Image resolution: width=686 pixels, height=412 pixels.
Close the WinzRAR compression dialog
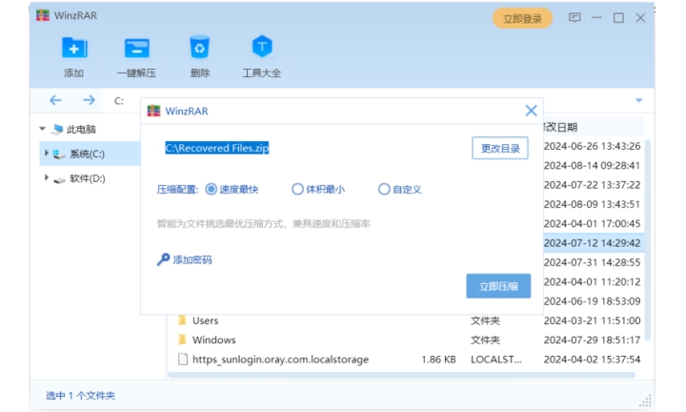531,111
